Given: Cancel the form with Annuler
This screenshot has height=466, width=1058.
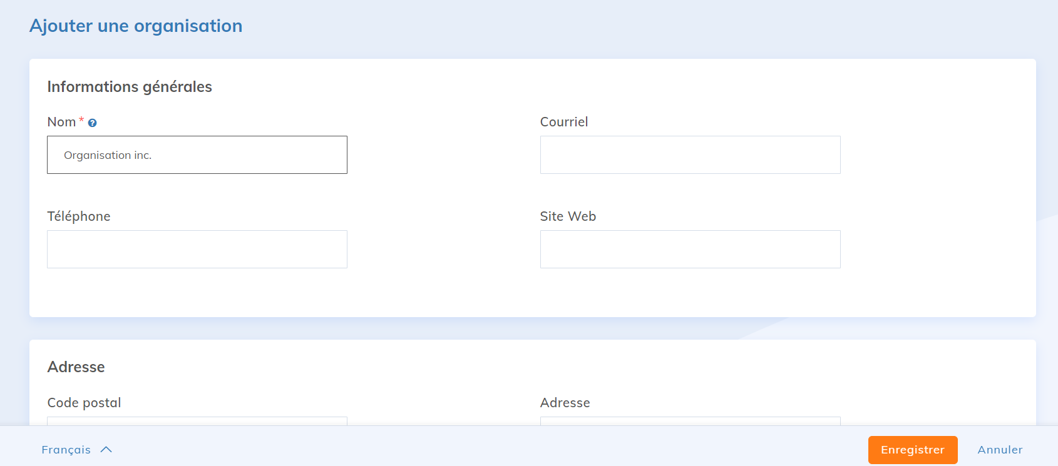Looking at the screenshot, I should (1000, 450).
